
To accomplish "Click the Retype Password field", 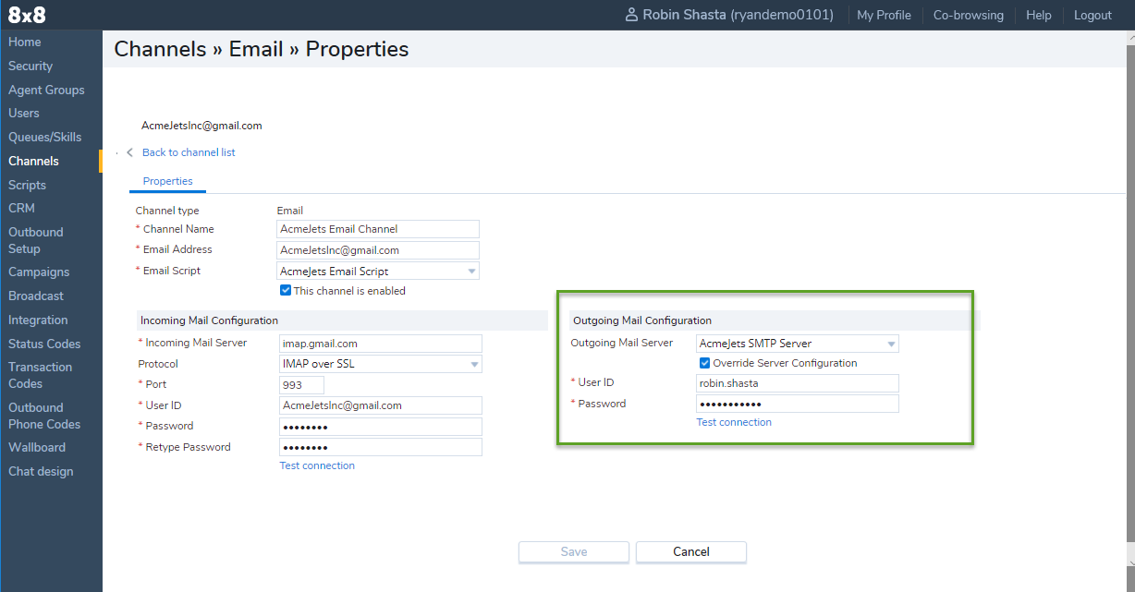I will click(x=381, y=447).
